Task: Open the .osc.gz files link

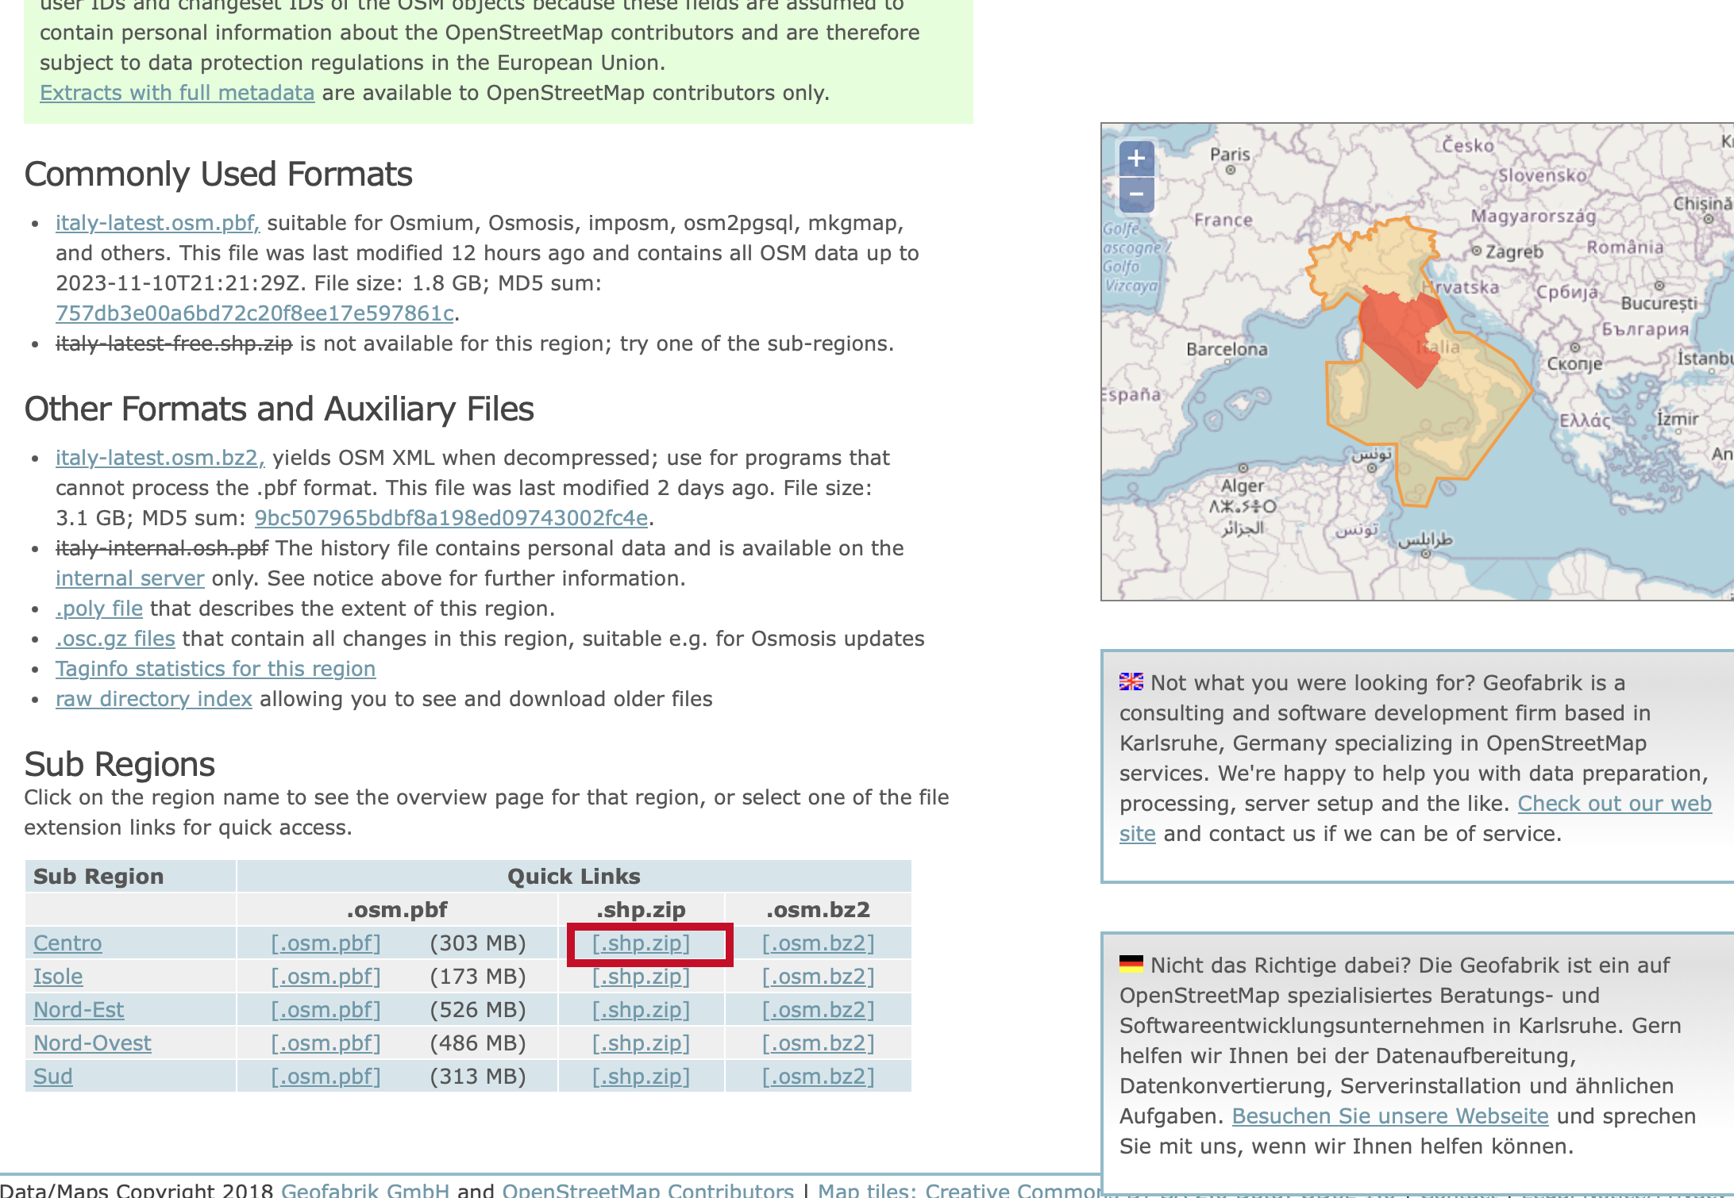Action: pos(115,639)
